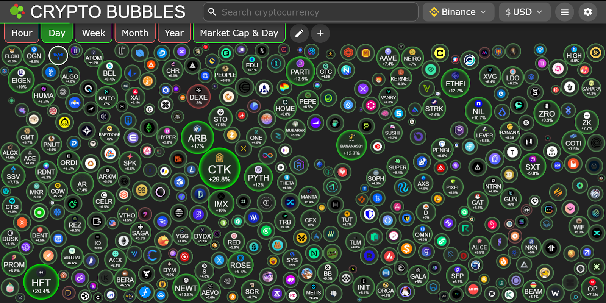Select the EIGEN +10% bubble
Viewport: 606px width, 303px height.
pyautogui.click(x=21, y=80)
